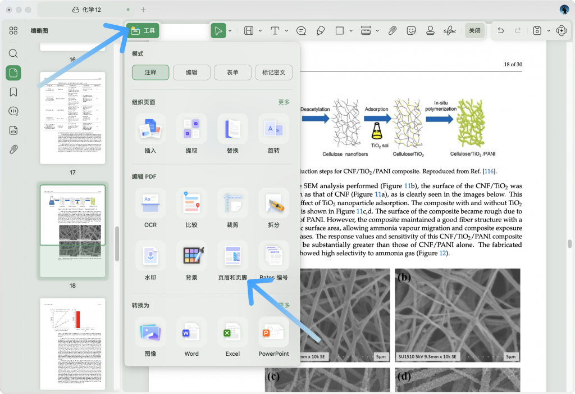Expand the text tool dropdown arrow
The height and width of the screenshot is (394, 575).
286,31
